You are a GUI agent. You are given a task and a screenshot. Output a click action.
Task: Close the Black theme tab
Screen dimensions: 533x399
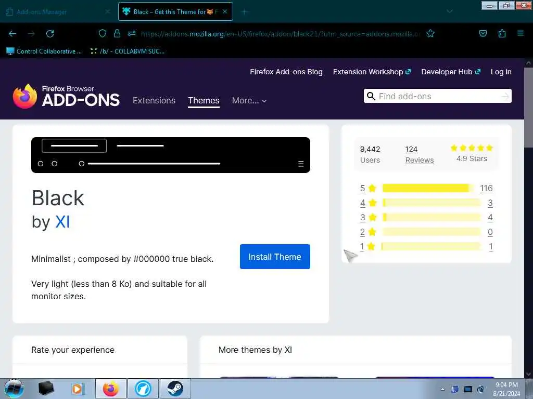pyautogui.click(x=225, y=11)
